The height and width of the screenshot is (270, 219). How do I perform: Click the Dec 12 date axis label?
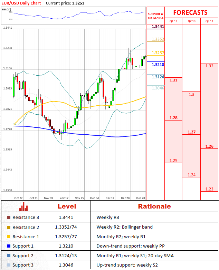click(x=110, y=198)
